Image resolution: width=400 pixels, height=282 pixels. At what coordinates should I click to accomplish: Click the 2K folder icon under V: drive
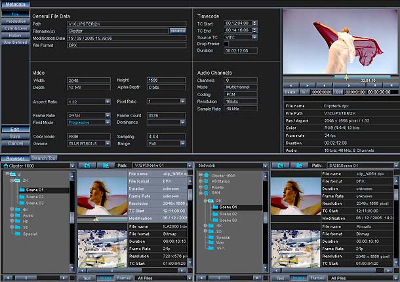(x=17, y=181)
